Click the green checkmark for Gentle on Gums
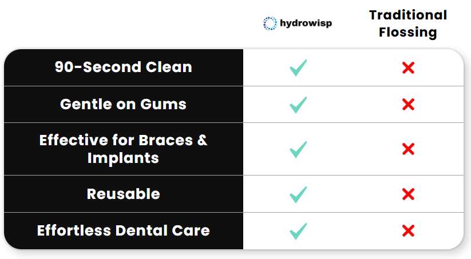Image resolution: width=471 pixels, height=259 pixels. click(x=298, y=105)
